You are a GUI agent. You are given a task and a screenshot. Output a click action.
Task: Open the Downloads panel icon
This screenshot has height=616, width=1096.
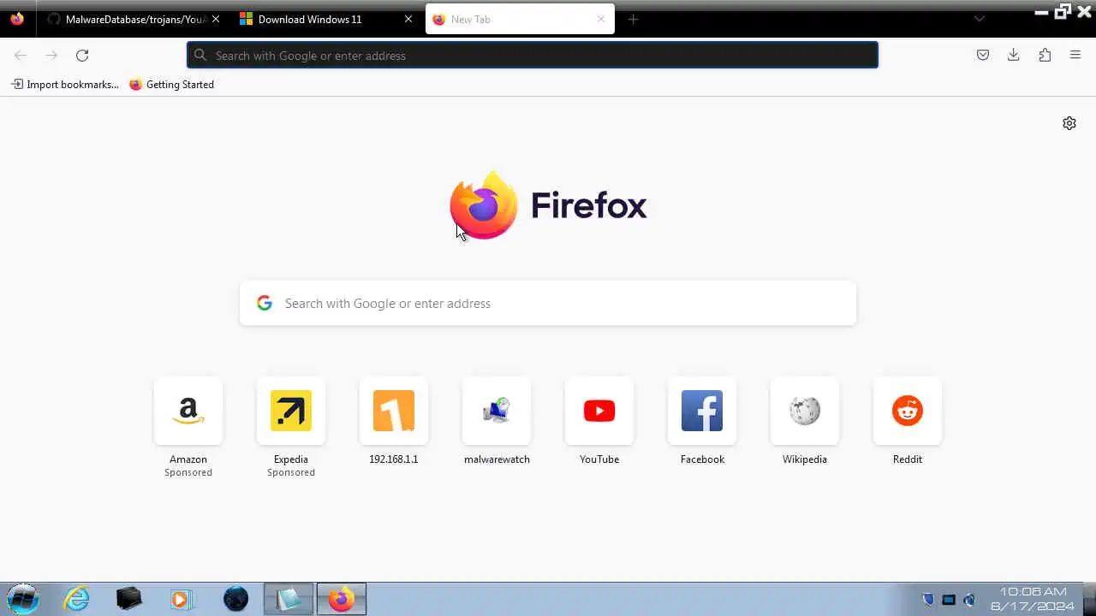pos(1014,55)
